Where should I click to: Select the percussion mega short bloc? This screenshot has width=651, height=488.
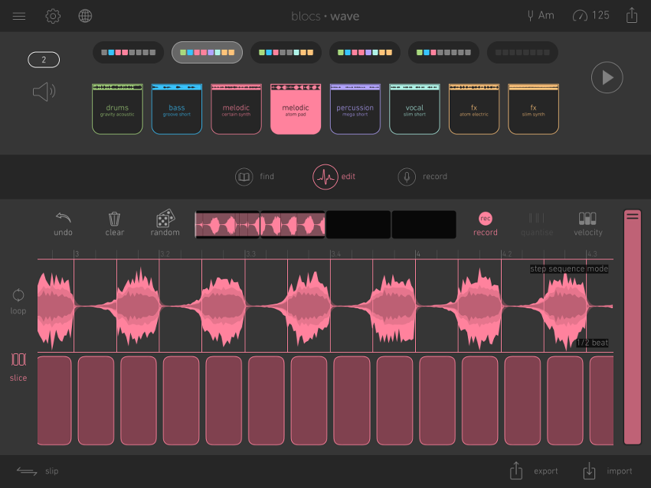pos(355,109)
